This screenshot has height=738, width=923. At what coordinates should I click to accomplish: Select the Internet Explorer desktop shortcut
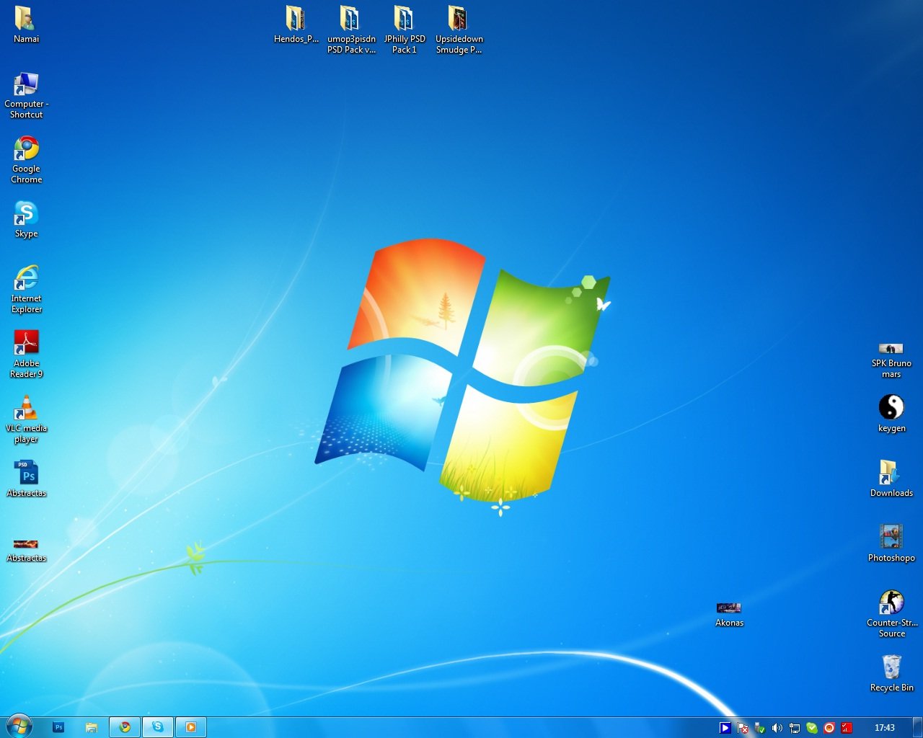click(x=26, y=278)
